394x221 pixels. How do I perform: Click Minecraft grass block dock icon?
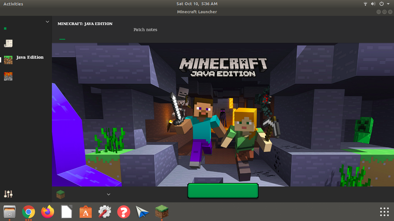click(162, 212)
